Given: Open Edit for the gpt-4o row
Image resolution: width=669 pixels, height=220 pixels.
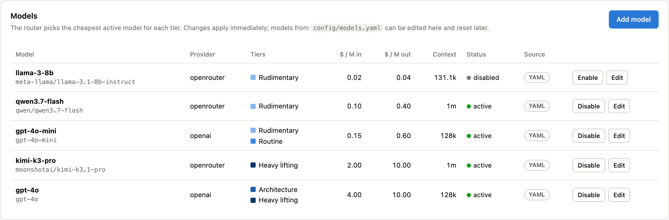Looking at the screenshot, I should point(619,195).
